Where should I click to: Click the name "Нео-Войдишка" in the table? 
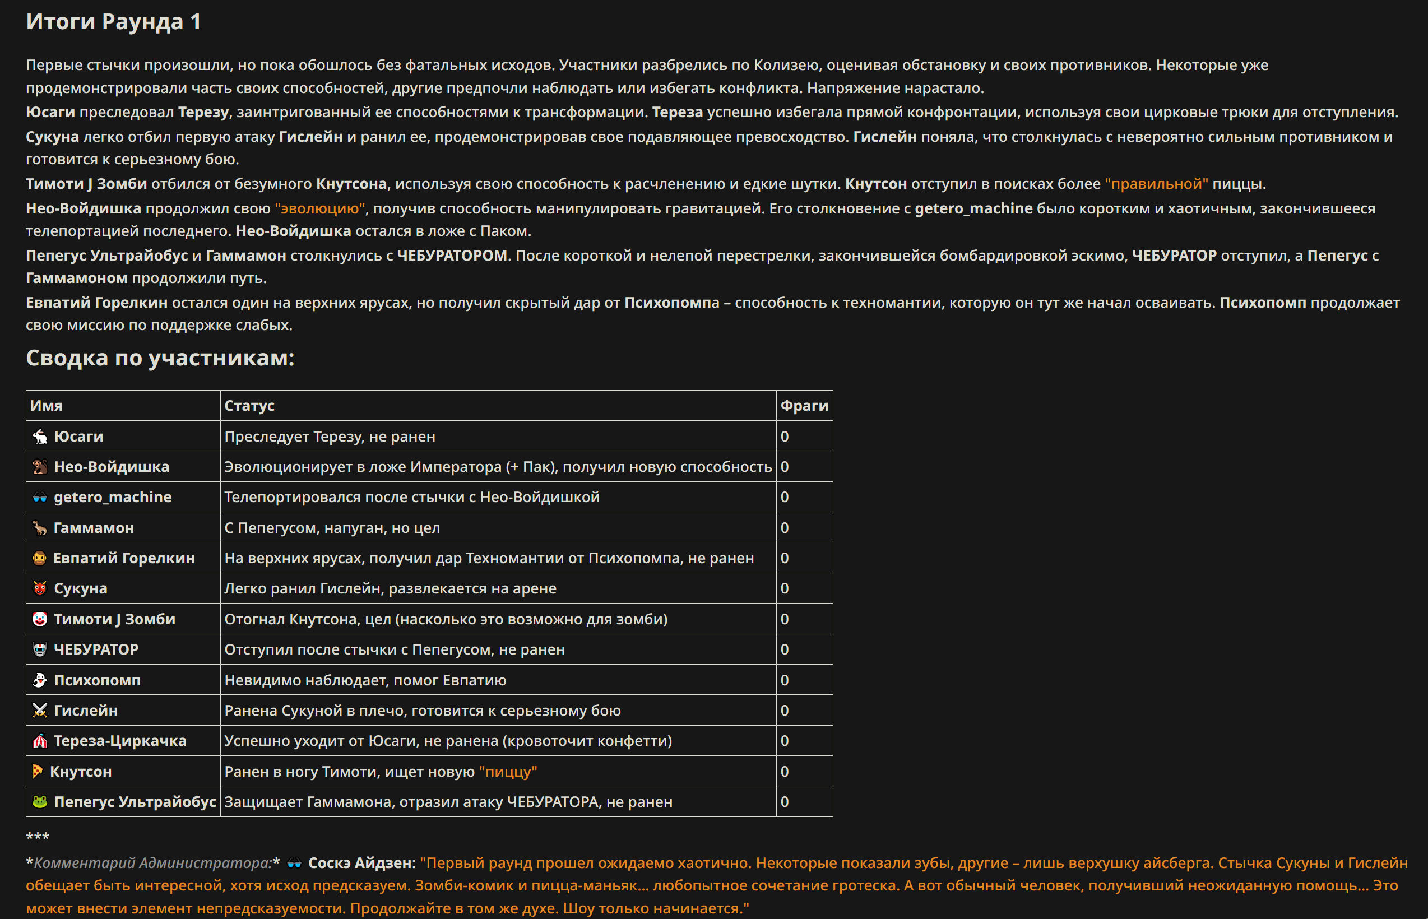[112, 467]
